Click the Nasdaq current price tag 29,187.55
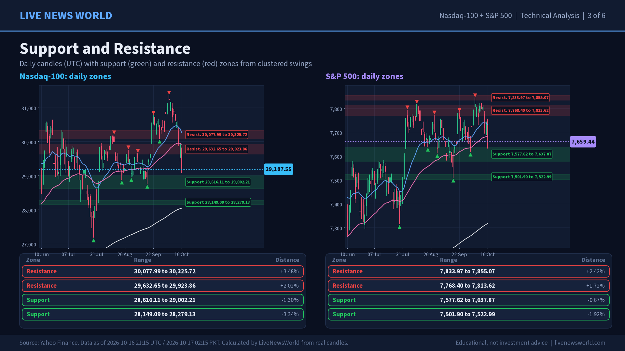Viewport: 625px width, 351px height. pos(279,169)
